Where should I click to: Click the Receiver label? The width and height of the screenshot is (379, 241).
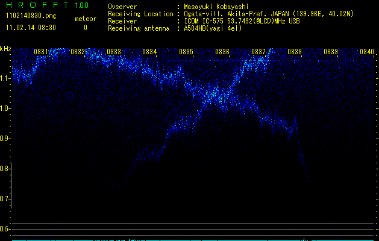tap(122, 21)
